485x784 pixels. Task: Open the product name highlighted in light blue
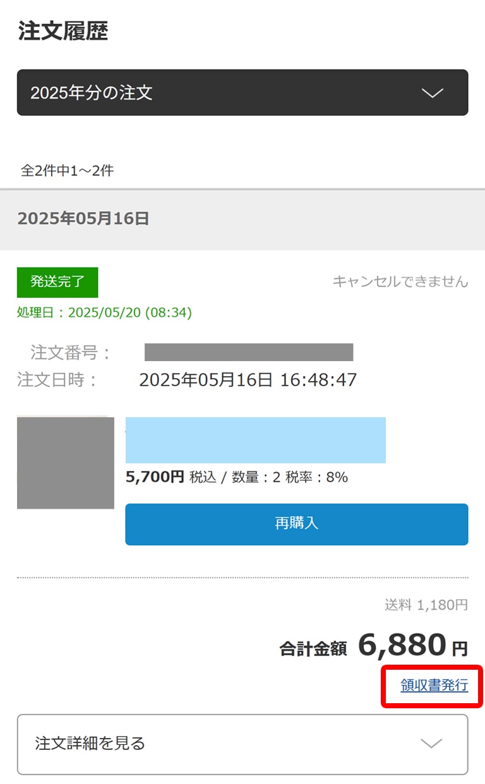tap(255, 440)
